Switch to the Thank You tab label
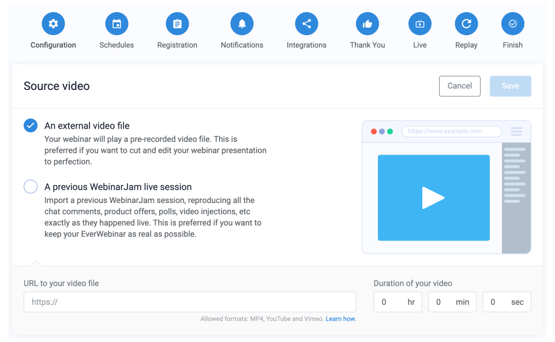Image resolution: width=555 pixels, height=342 pixels. tap(367, 45)
